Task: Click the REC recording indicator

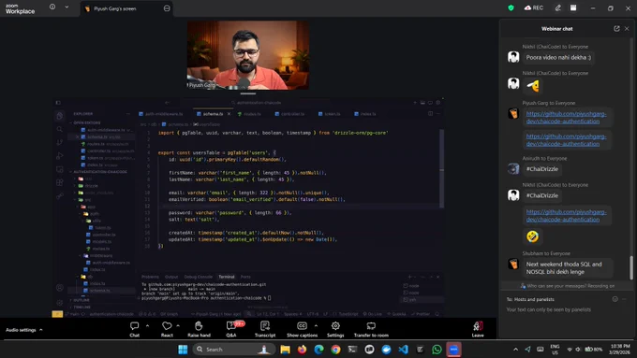Action: 534,7
